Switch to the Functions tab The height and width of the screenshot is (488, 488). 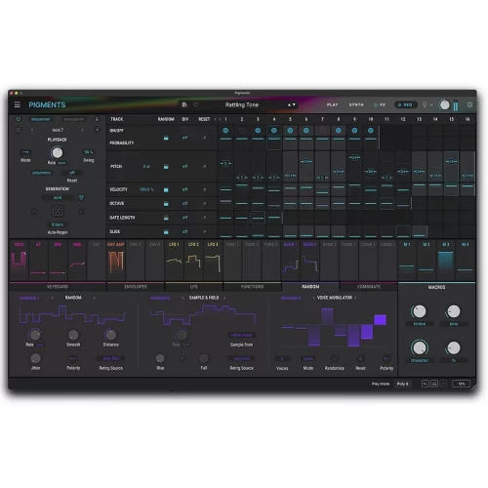[252, 287]
